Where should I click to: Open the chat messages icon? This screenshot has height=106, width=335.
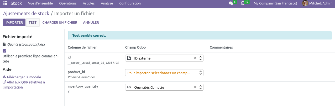231,3
